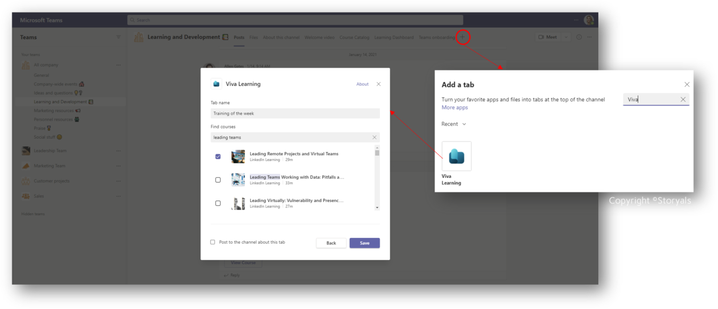Clear the 'leading teams' course search field
The width and height of the screenshot is (718, 309).
(374, 138)
